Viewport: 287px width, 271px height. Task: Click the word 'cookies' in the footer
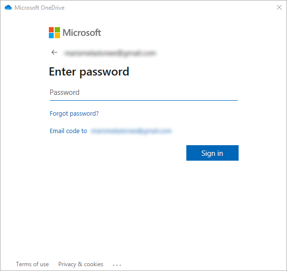(x=93, y=264)
